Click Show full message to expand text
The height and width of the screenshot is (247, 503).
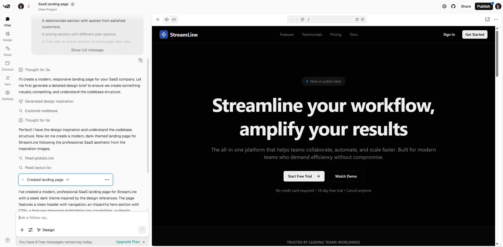(x=87, y=50)
